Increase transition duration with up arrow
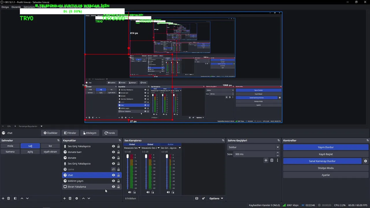Screen dimensions: 370x208 tap(278, 153)
